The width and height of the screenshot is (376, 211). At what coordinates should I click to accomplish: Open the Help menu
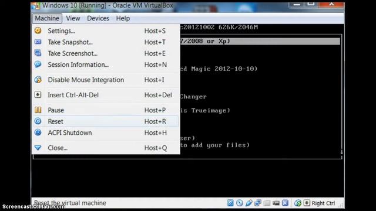coord(123,18)
